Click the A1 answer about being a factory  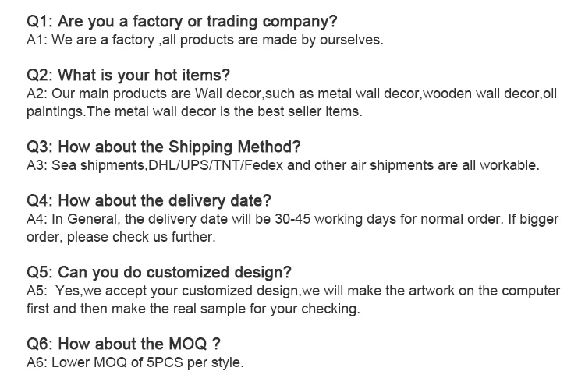[x=204, y=39]
